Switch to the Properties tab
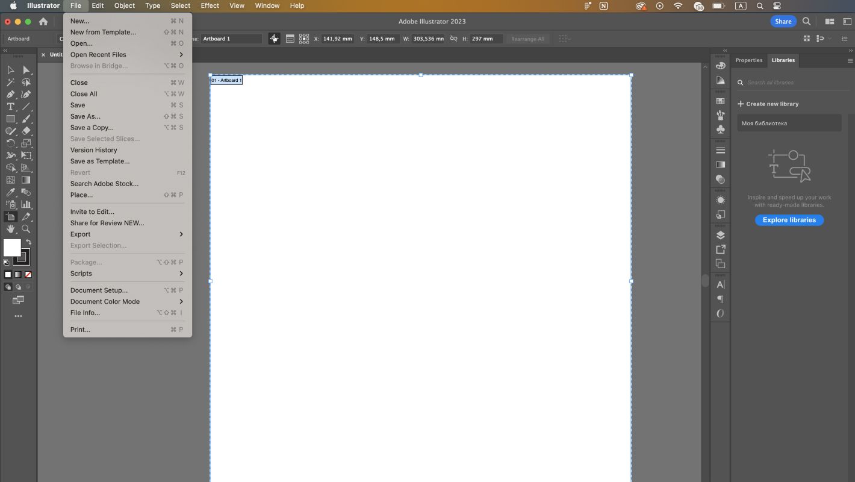The image size is (855, 482). tap(748, 60)
